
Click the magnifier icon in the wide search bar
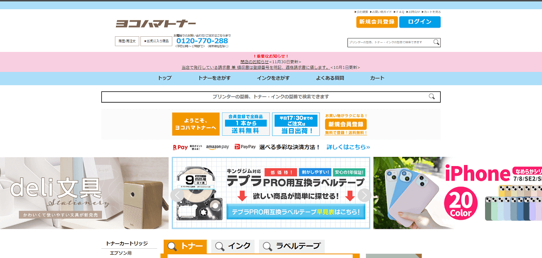(x=432, y=97)
